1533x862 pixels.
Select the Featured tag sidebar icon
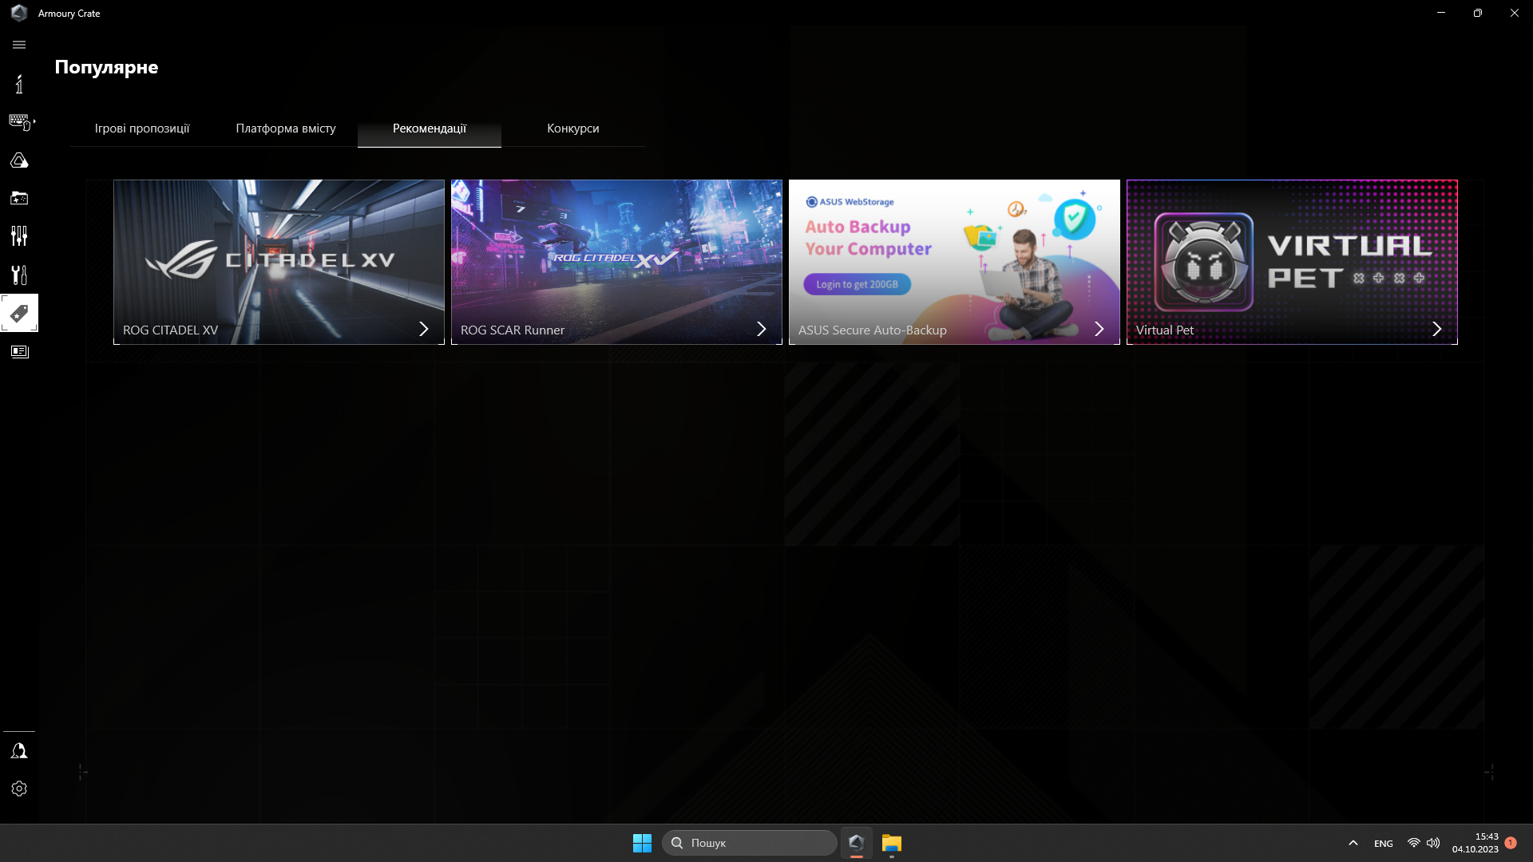point(19,313)
